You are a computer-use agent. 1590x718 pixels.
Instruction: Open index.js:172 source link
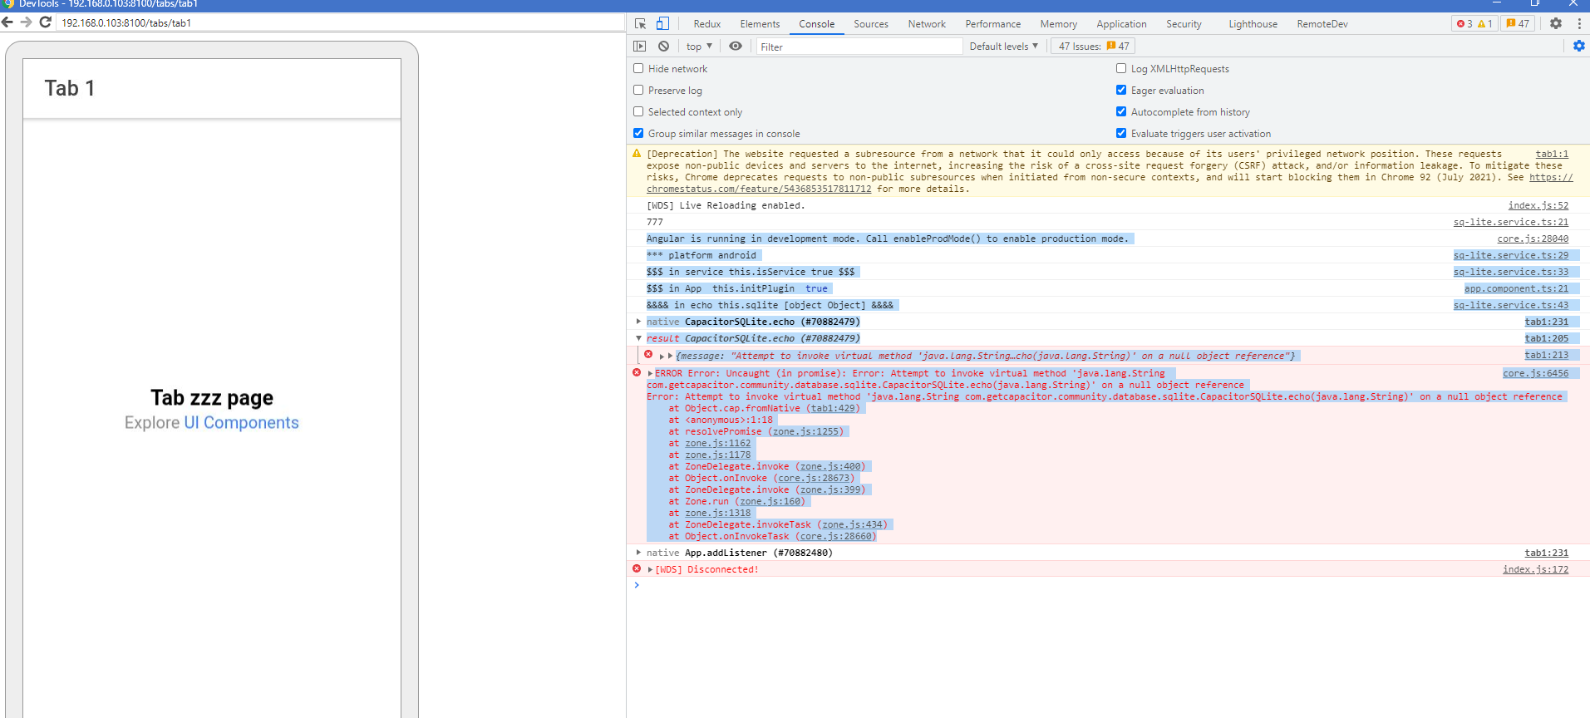[x=1535, y=569]
